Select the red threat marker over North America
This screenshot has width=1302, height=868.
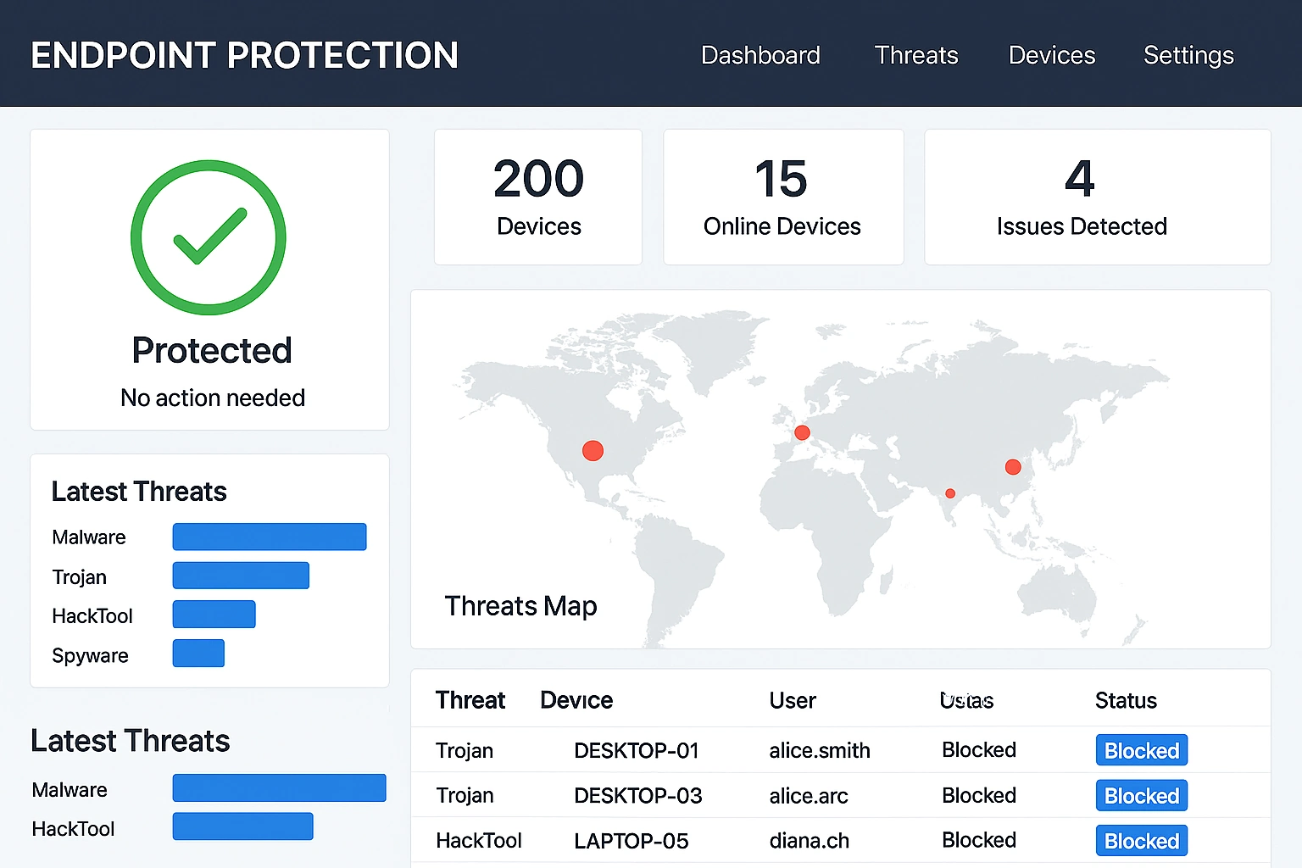coord(593,450)
